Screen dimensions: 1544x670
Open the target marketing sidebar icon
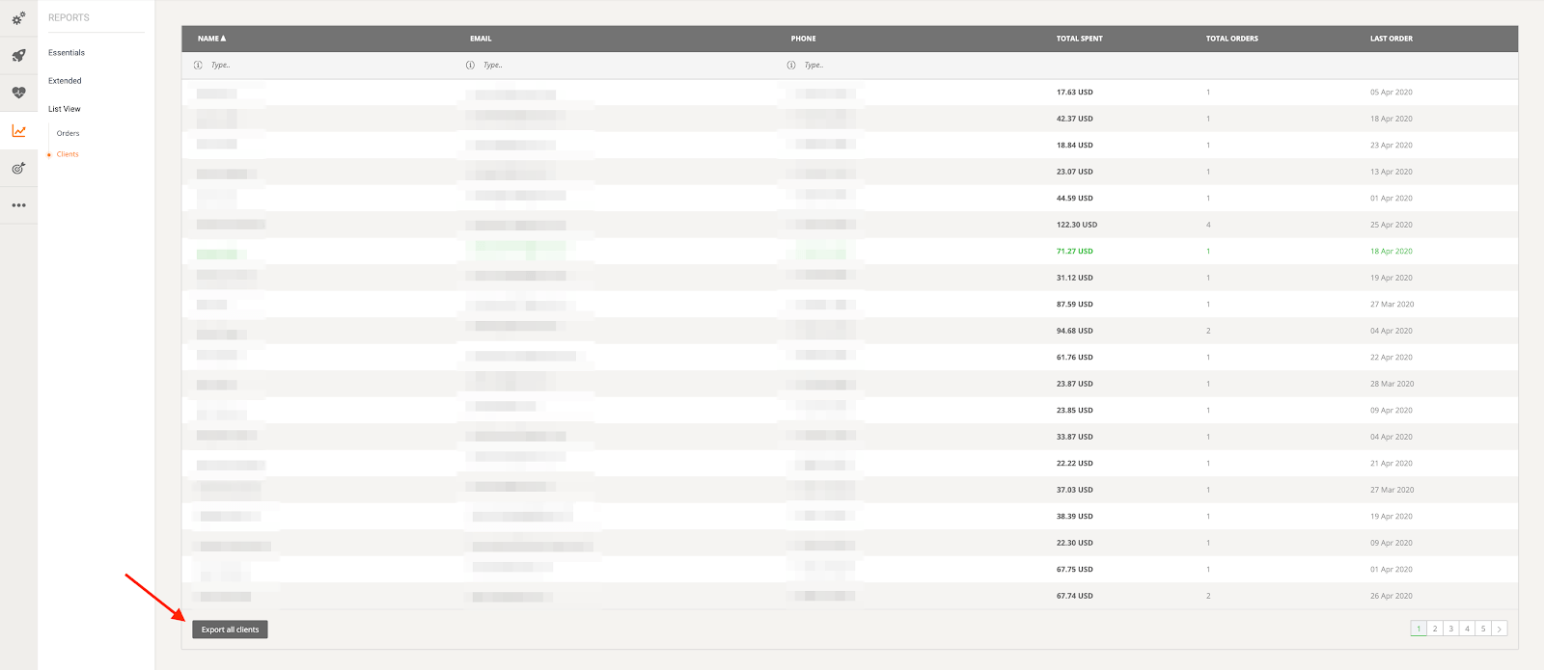18,168
